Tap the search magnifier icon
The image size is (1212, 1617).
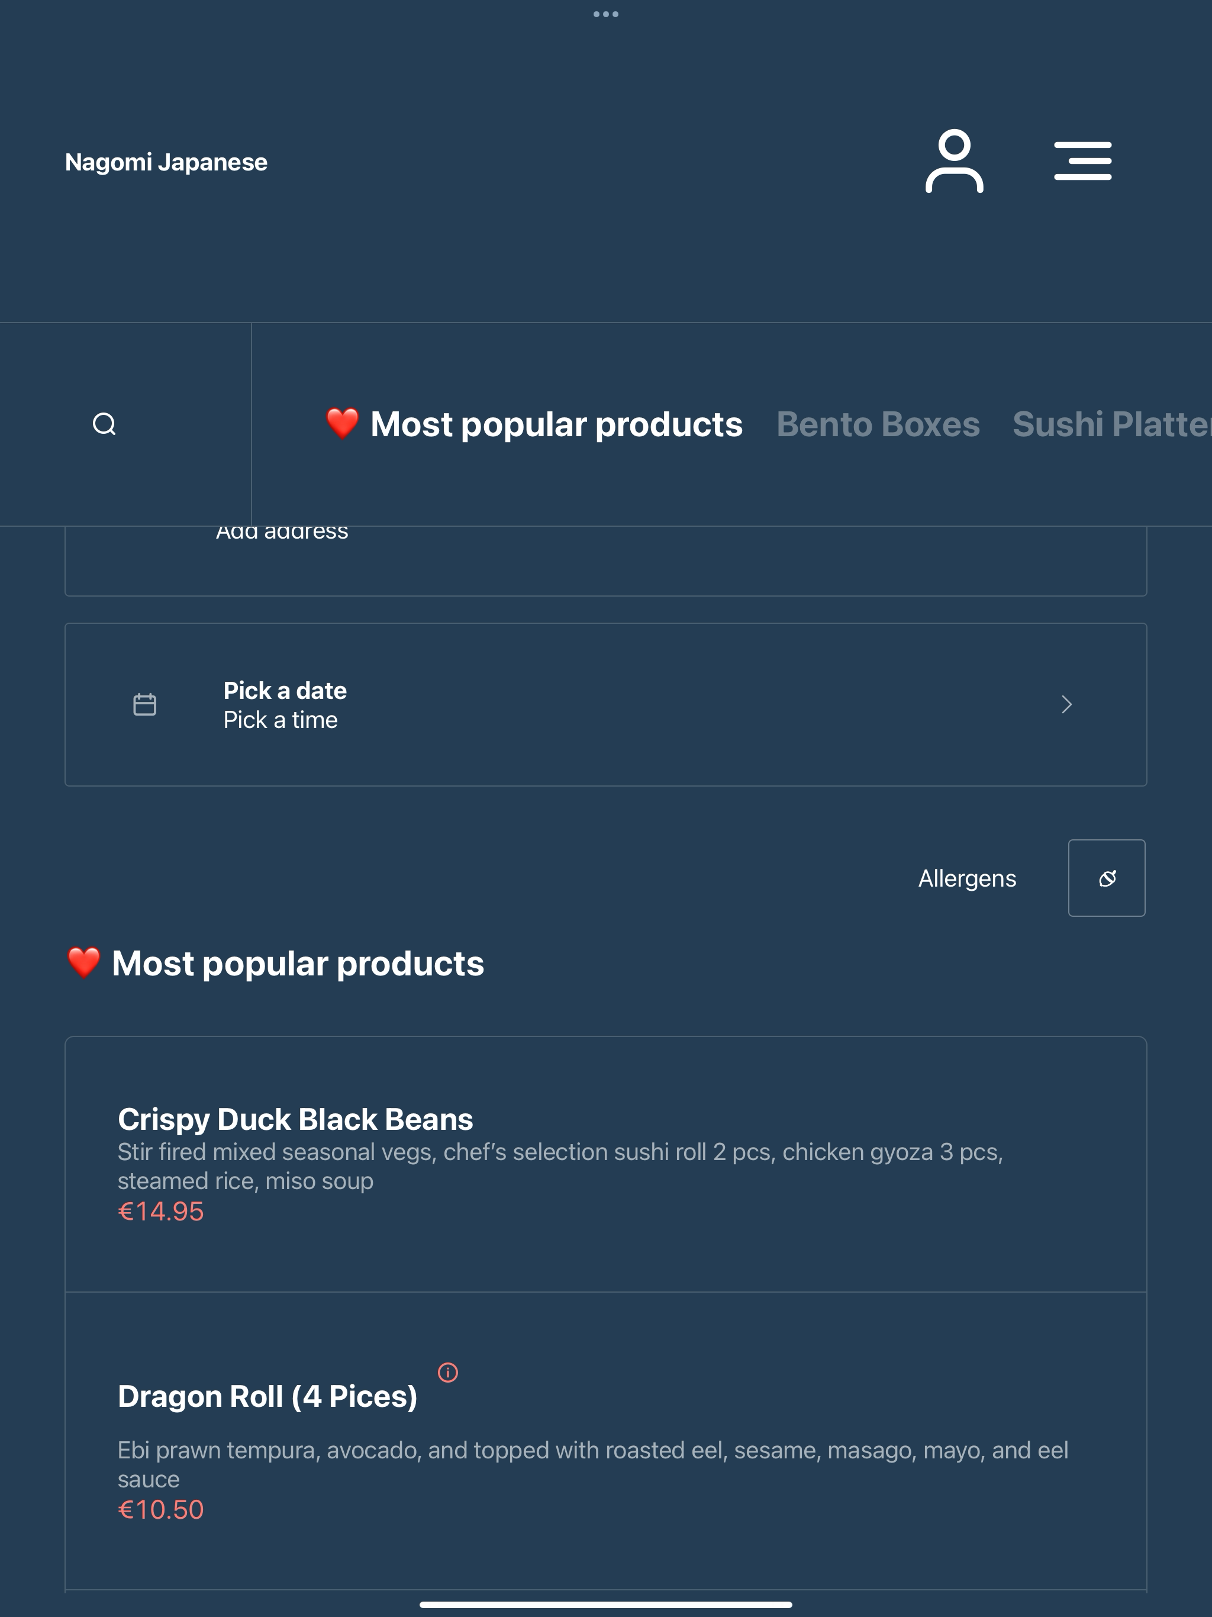[105, 424]
